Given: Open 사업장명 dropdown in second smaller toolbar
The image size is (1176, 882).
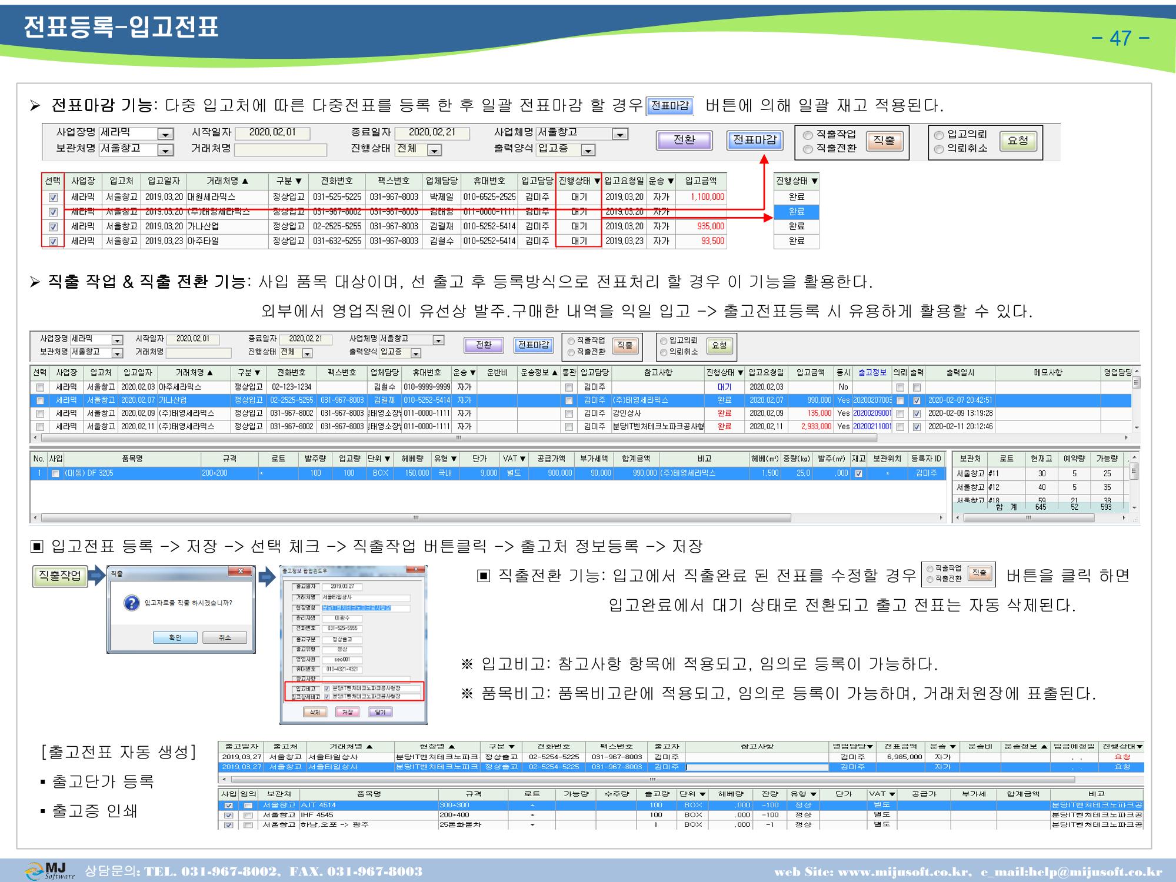Looking at the screenshot, I should coord(118,340).
